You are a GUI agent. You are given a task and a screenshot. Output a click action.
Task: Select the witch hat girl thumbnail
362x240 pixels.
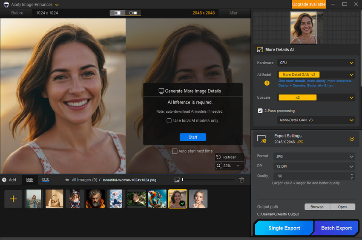75,199
